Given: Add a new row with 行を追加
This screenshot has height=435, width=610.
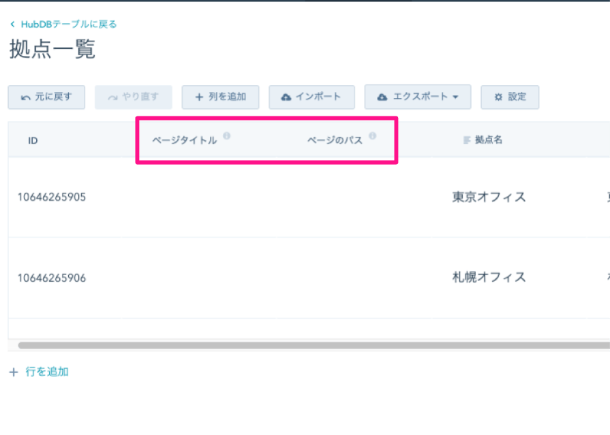Looking at the screenshot, I should pos(47,372).
